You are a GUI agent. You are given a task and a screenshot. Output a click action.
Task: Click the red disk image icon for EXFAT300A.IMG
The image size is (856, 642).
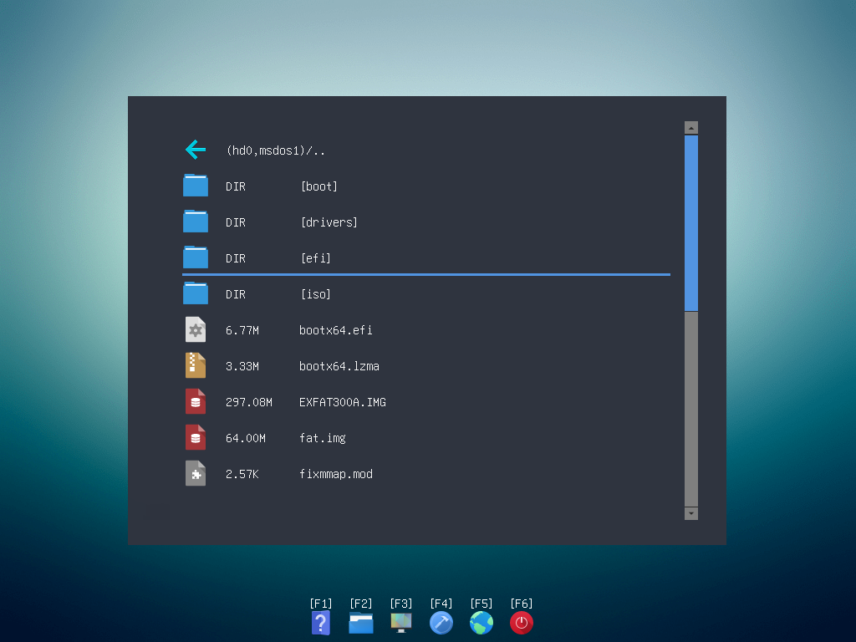[x=196, y=402]
